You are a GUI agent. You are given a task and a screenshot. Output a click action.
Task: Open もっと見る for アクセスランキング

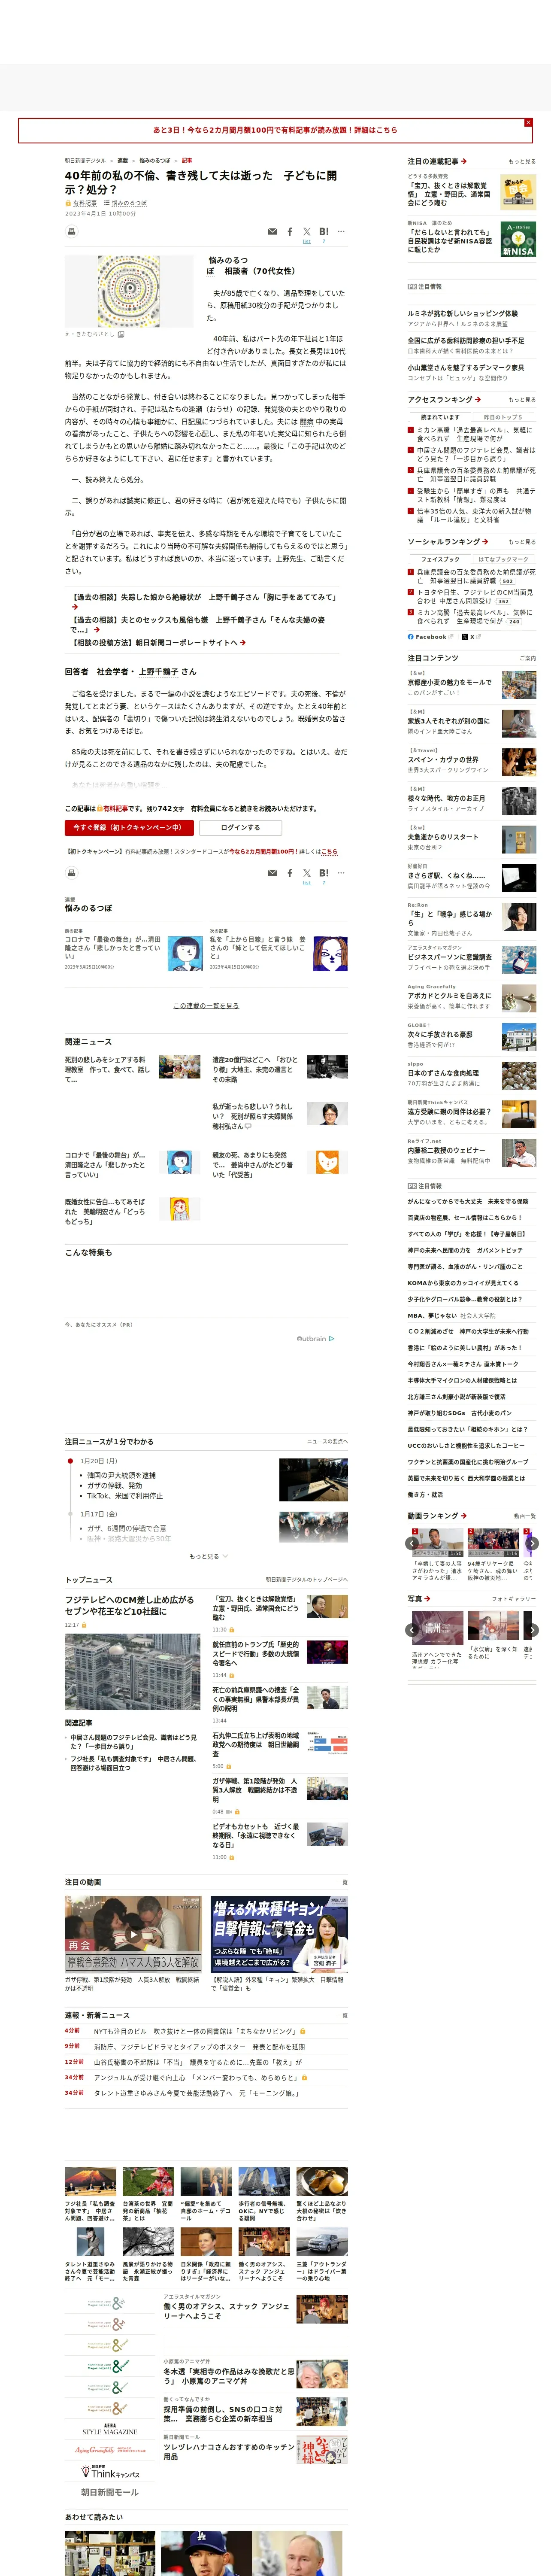(522, 400)
